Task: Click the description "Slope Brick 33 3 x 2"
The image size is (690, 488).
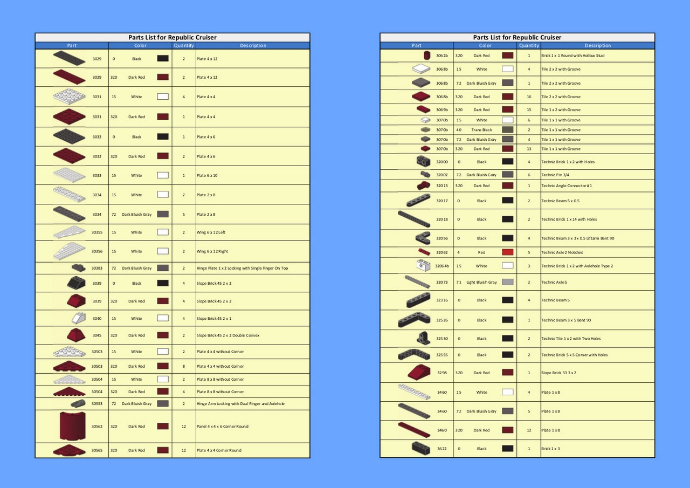Action: click(561, 373)
